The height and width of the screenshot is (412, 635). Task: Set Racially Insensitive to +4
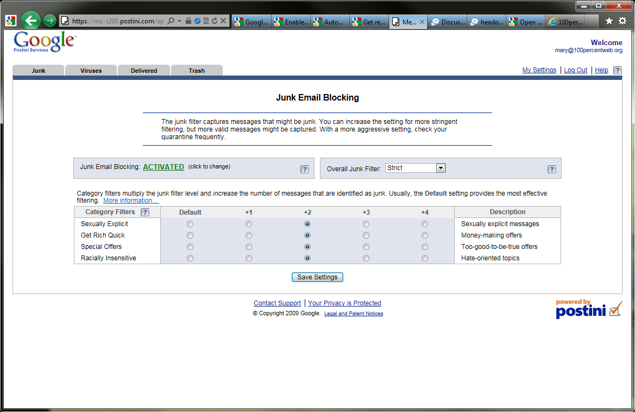pos(424,258)
